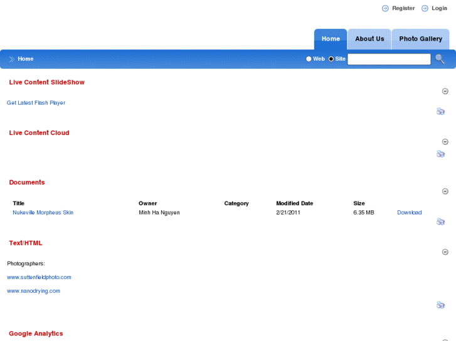
Task: Collapse the Live Content SlideShow module
Action: [445, 91]
